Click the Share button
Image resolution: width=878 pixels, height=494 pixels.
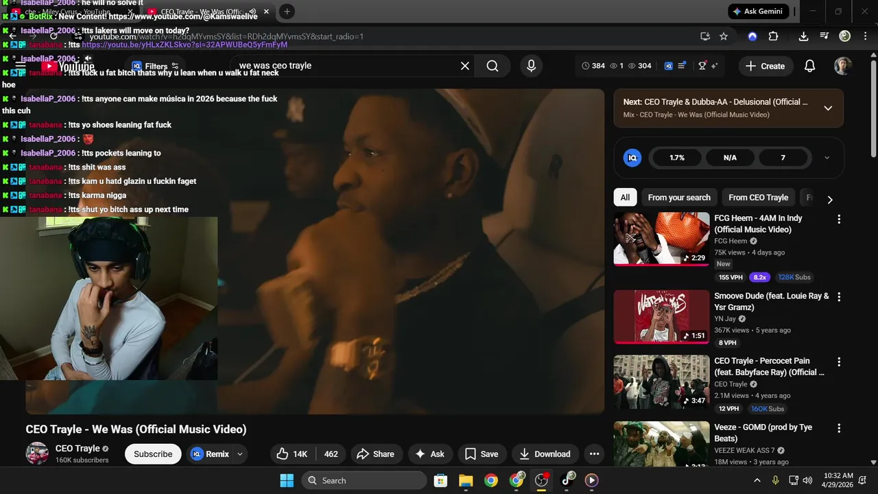click(376, 454)
